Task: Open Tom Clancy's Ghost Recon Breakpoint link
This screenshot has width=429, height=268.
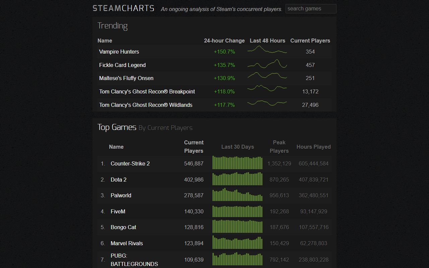Action: pyautogui.click(x=147, y=91)
